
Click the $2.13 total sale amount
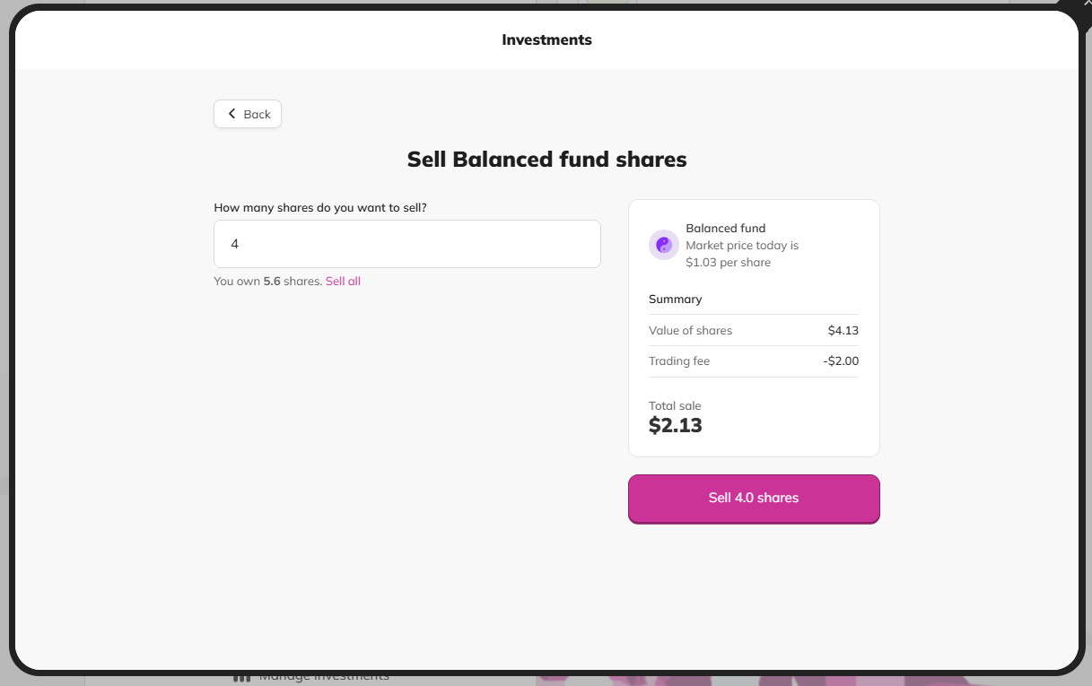676,426
